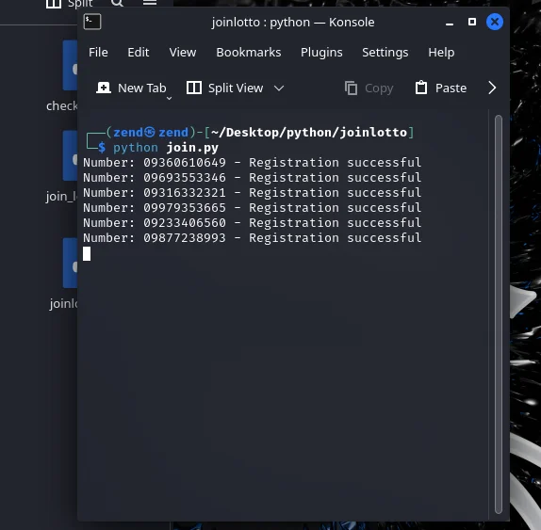Click the Paste clipboard icon
Viewport: 541px width, 530px height.
point(421,88)
